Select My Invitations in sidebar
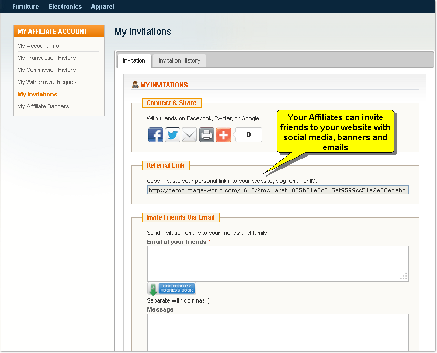 (x=37, y=94)
